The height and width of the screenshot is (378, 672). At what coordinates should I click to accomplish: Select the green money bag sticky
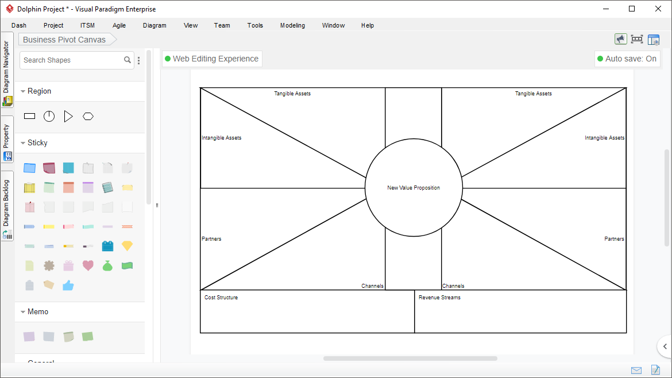pyautogui.click(x=107, y=266)
